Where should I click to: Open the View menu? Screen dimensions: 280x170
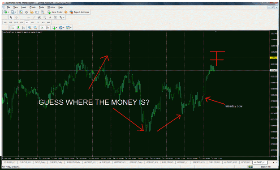pyautogui.click(x=16, y=7)
